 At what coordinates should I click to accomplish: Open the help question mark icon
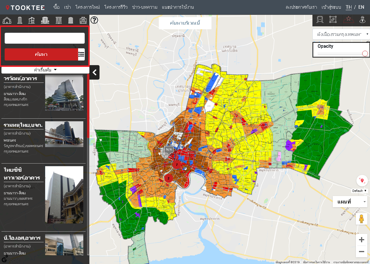click(x=94, y=20)
